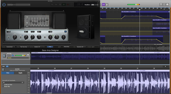Click the dimmed Play button
The height and width of the screenshot is (94, 171).
coord(64,5)
